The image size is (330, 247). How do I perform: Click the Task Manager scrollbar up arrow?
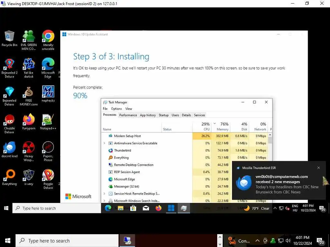[270, 135]
